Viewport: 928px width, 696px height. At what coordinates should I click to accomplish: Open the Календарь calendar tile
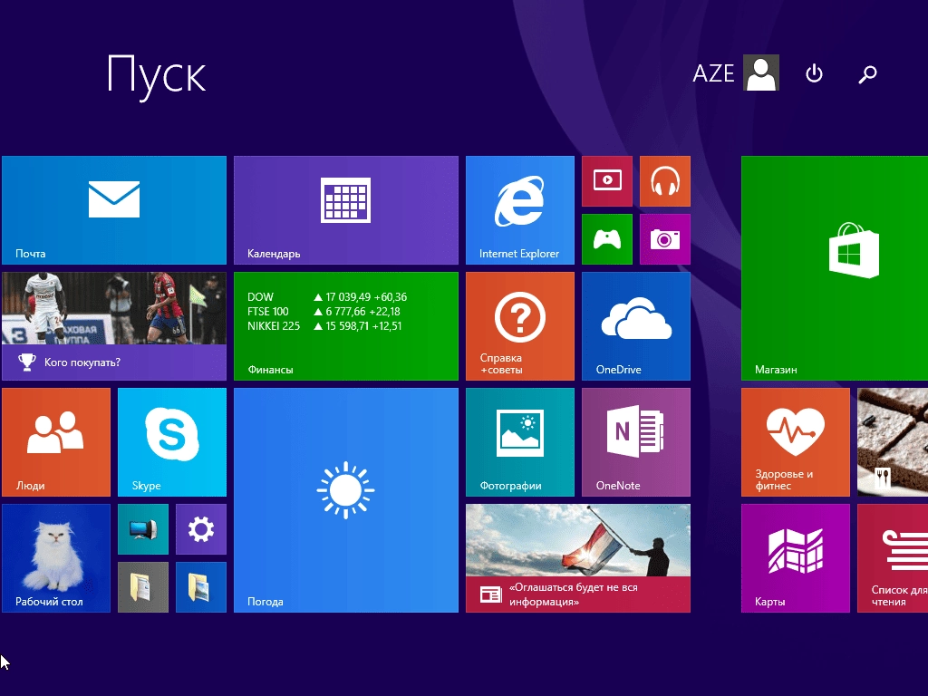pos(346,210)
